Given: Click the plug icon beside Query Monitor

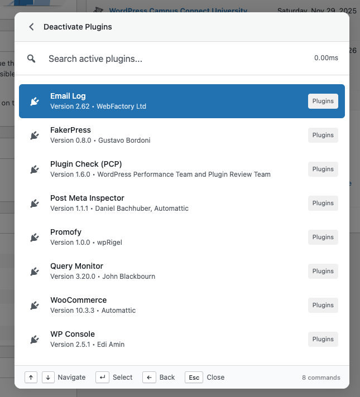Looking at the screenshot, I should (35, 271).
